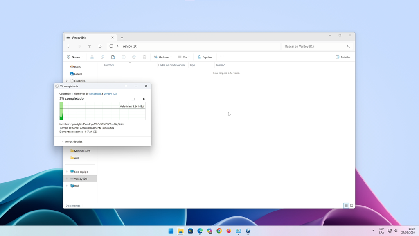Open the volume control in system tray
The image size is (419, 236).
[396, 231]
